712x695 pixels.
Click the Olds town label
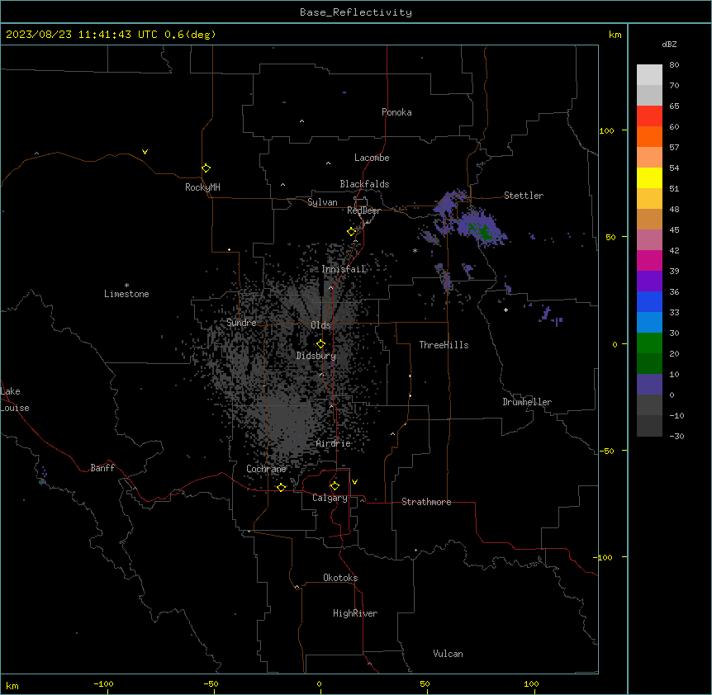(x=320, y=325)
